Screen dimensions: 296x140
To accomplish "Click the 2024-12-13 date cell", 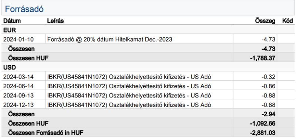I will [x=18, y=105].
